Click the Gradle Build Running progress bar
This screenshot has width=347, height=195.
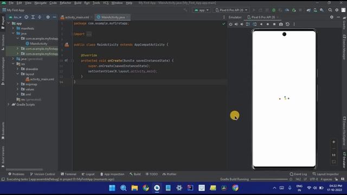coord(269,179)
